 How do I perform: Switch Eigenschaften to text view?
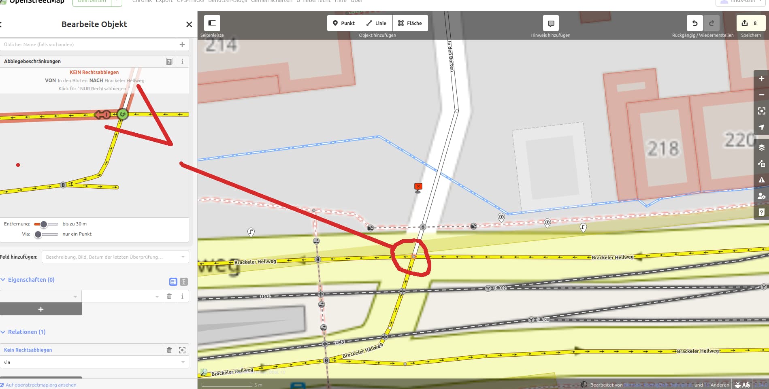pyautogui.click(x=184, y=282)
